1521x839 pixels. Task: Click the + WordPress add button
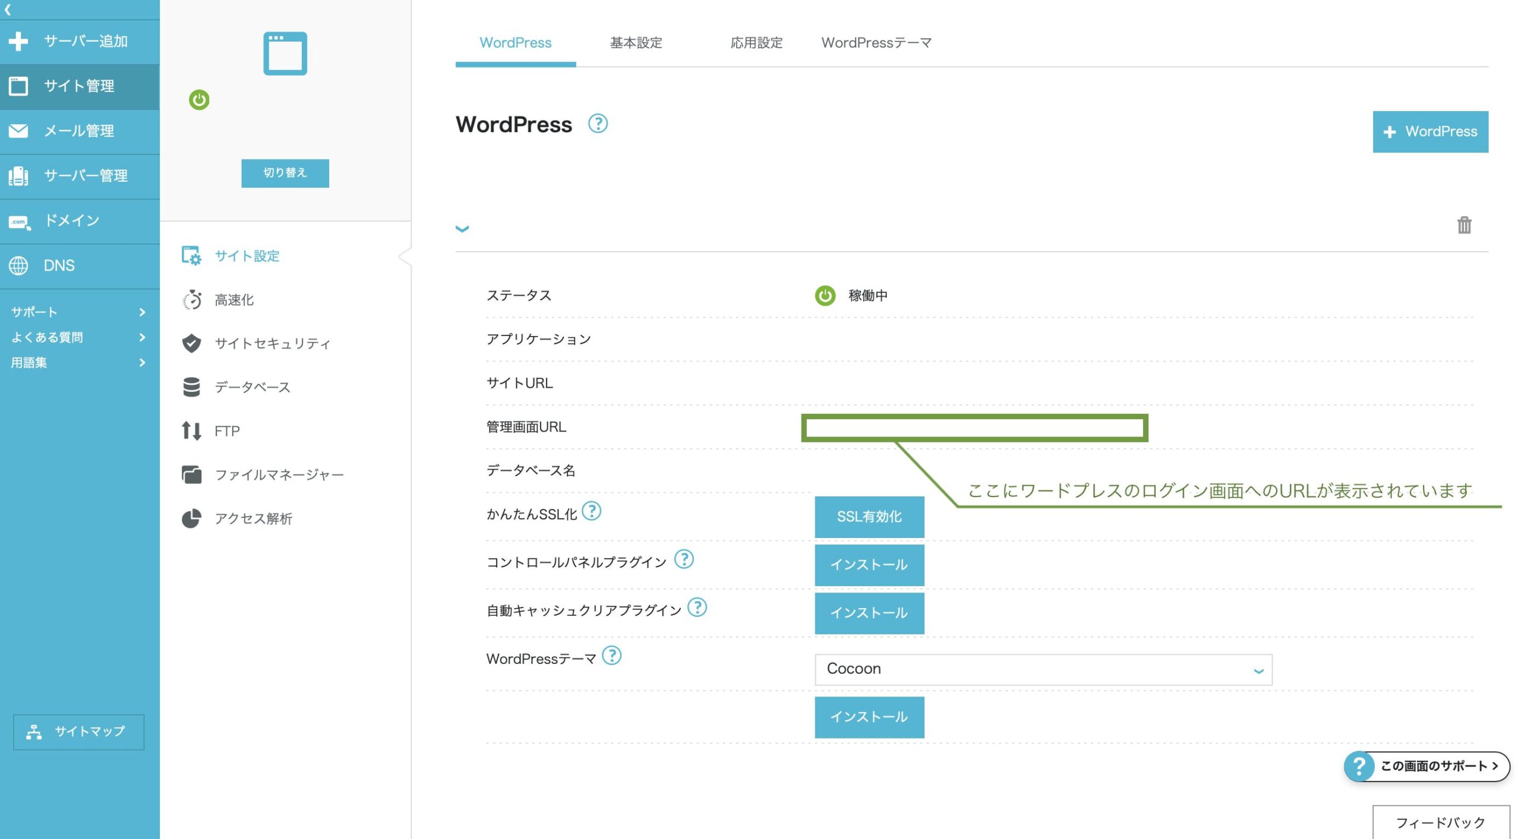click(1430, 132)
